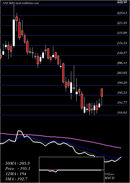Click the Price : 195.1 readout
The image size is (130, 183).
click(x=17, y=169)
